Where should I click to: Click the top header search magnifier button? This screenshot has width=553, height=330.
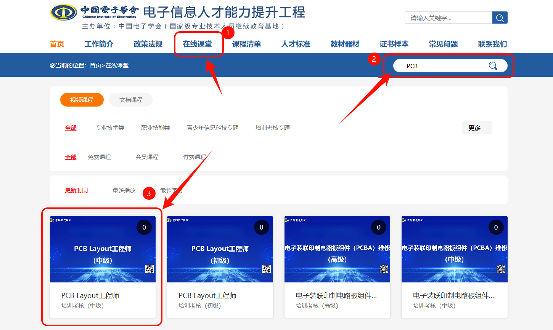click(500, 18)
